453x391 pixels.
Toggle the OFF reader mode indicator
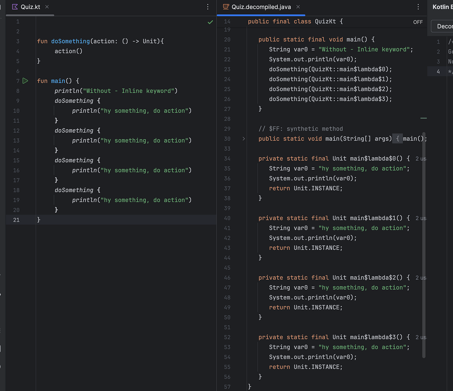pyautogui.click(x=418, y=22)
